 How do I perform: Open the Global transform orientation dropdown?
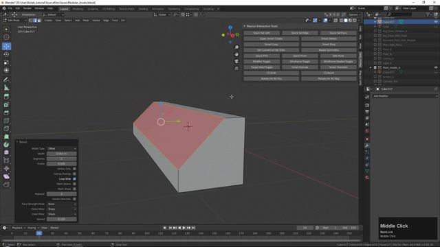tap(162, 14)
